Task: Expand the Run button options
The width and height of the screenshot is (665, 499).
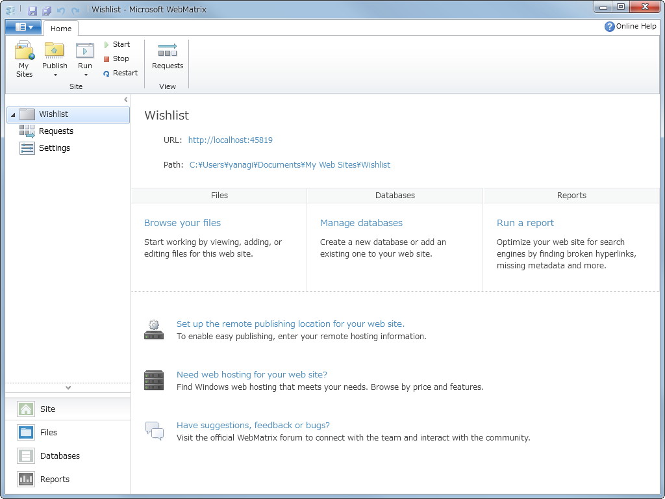Action: pos(84,74)
